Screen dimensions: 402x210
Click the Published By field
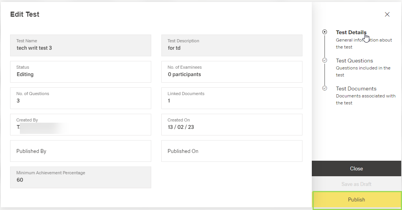click(x=80, y=151)
